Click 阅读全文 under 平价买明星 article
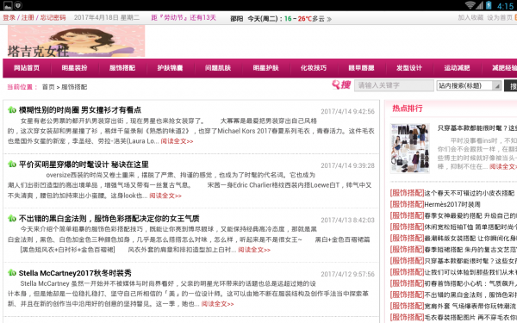This screenshot has width=517, height=323. coord(165,196)
